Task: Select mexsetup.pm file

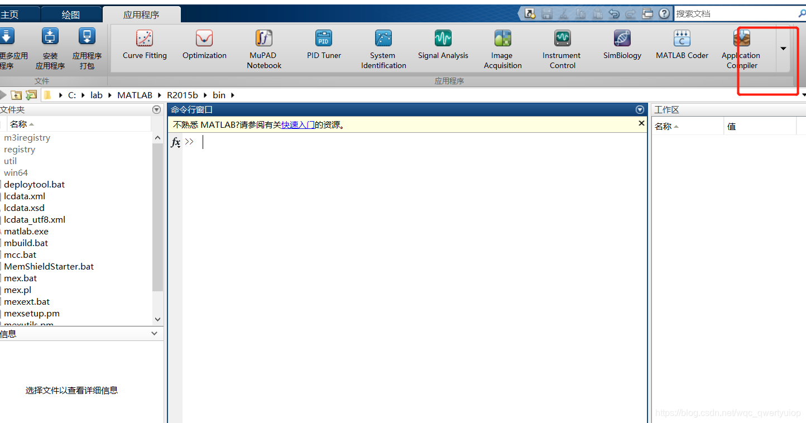Action: click(32, 313)
